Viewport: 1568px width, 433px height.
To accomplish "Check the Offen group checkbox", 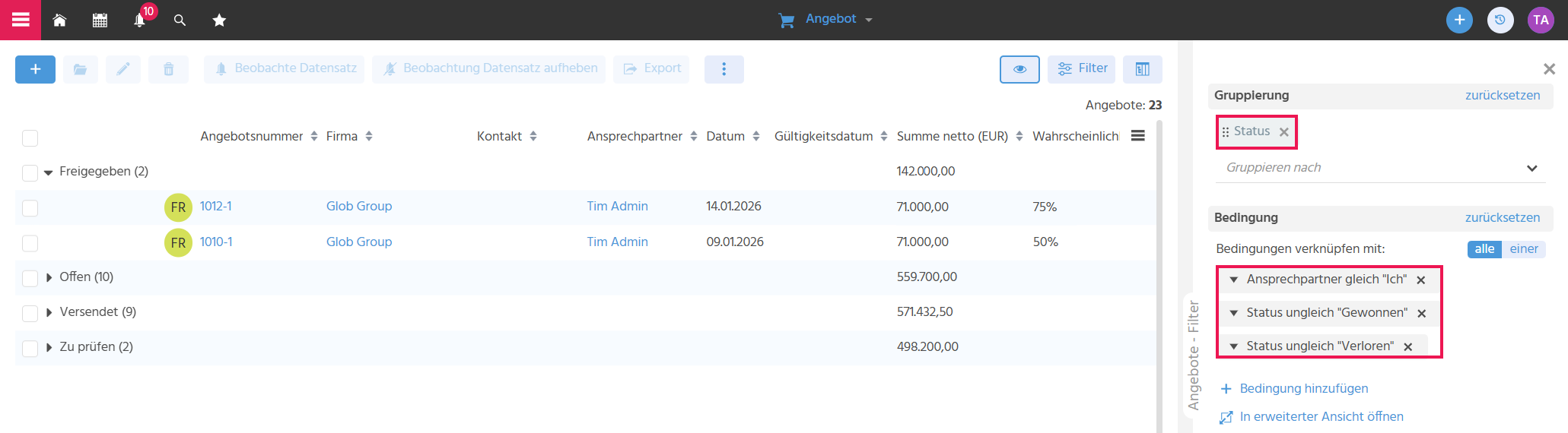I will point(30,278).
